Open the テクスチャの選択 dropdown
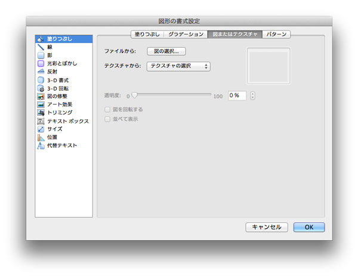 click(x=178, y=66)
